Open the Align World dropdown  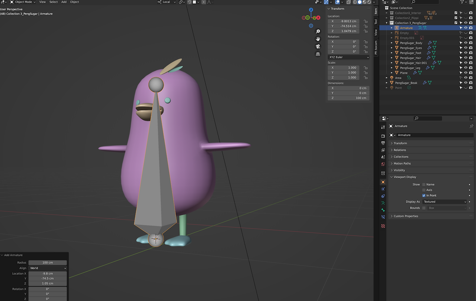[48, 268]
